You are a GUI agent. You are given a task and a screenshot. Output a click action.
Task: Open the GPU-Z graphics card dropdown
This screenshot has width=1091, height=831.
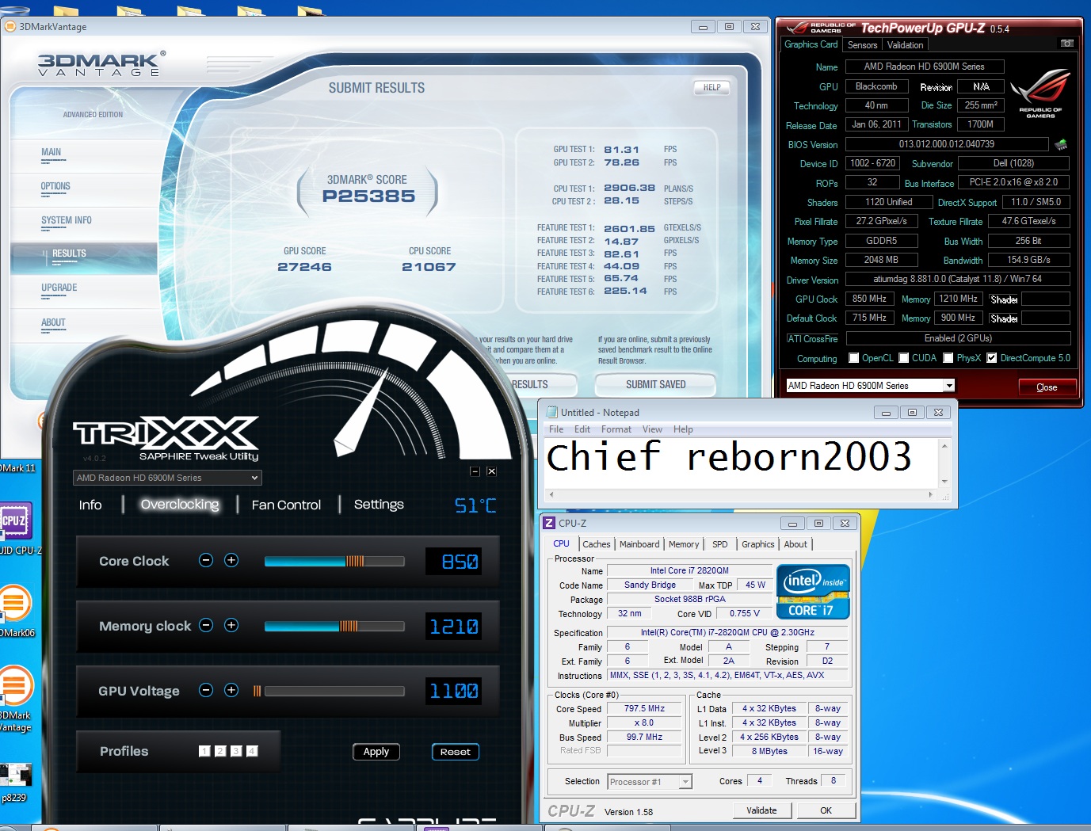870,386
